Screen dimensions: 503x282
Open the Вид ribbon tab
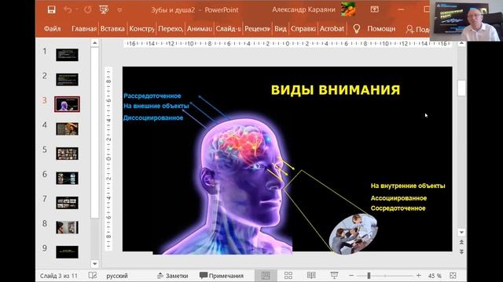pos(281,29)
